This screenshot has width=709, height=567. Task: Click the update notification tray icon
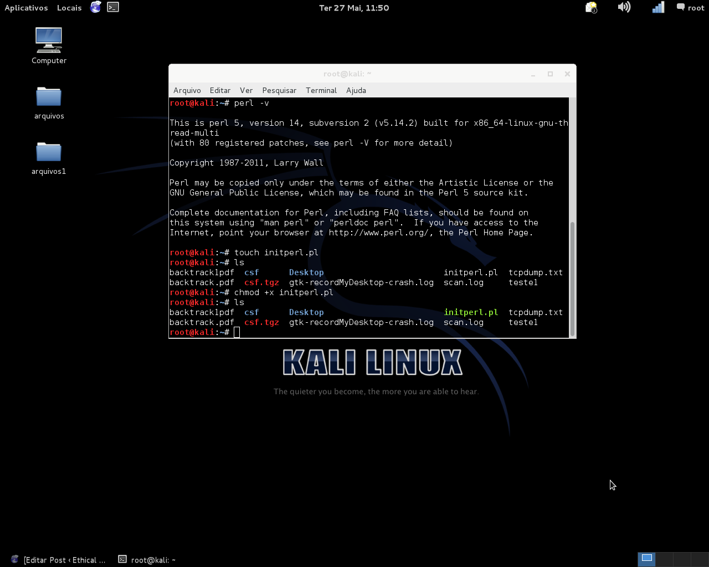(592, 7)
